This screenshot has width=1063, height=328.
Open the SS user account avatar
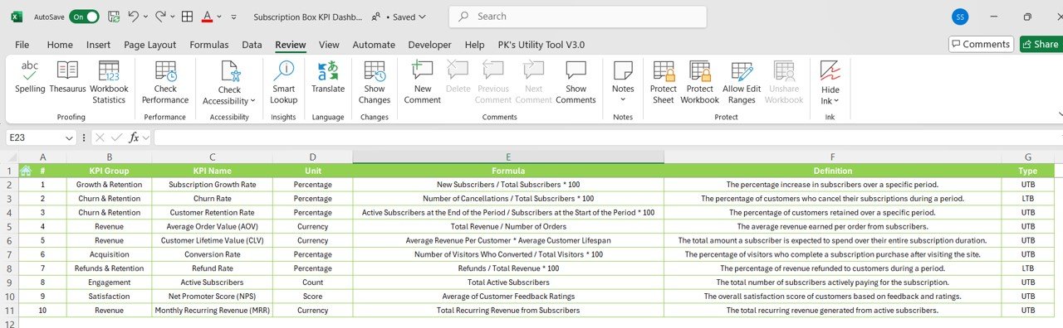(x=960, y=17)
